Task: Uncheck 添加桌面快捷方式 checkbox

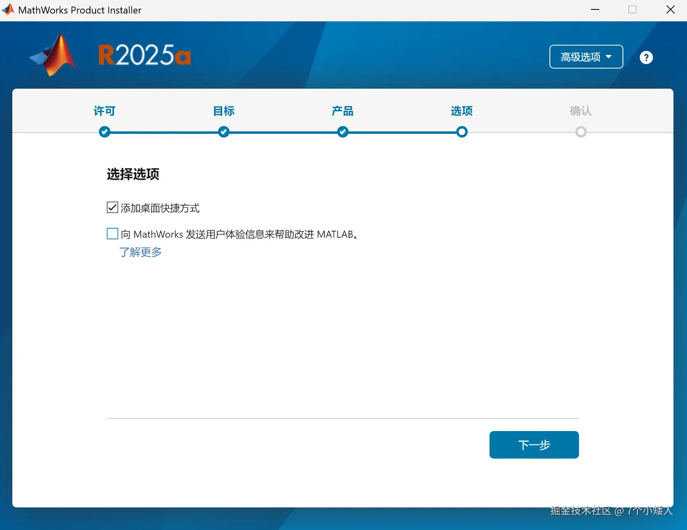Action: click(x=113, y=207)
